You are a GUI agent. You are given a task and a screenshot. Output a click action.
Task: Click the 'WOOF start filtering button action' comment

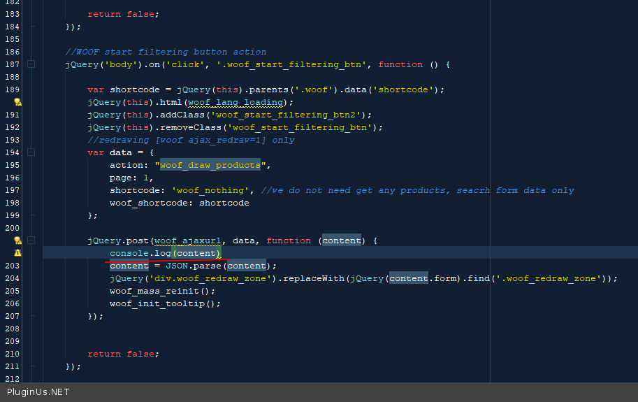click(x=166, y=52)
